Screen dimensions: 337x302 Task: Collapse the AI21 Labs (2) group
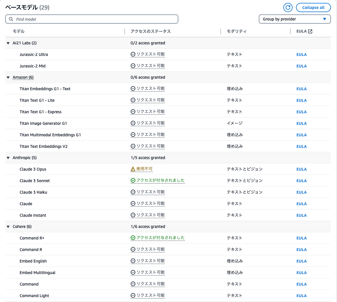pos(8,43)
